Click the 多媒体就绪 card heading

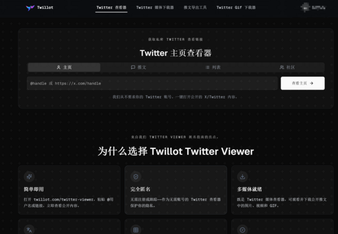249,189
